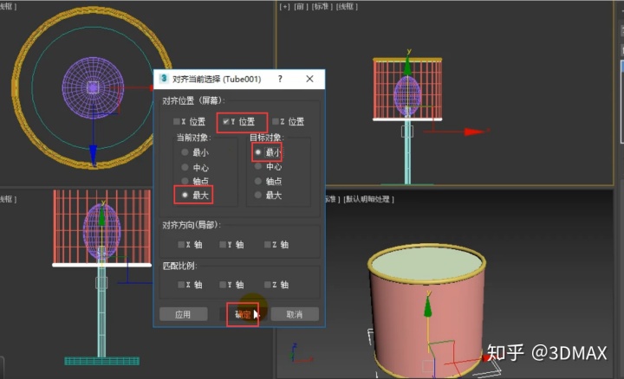
Task: Click the red X-axis arrow in front view
Action: [x=474, y=132]
